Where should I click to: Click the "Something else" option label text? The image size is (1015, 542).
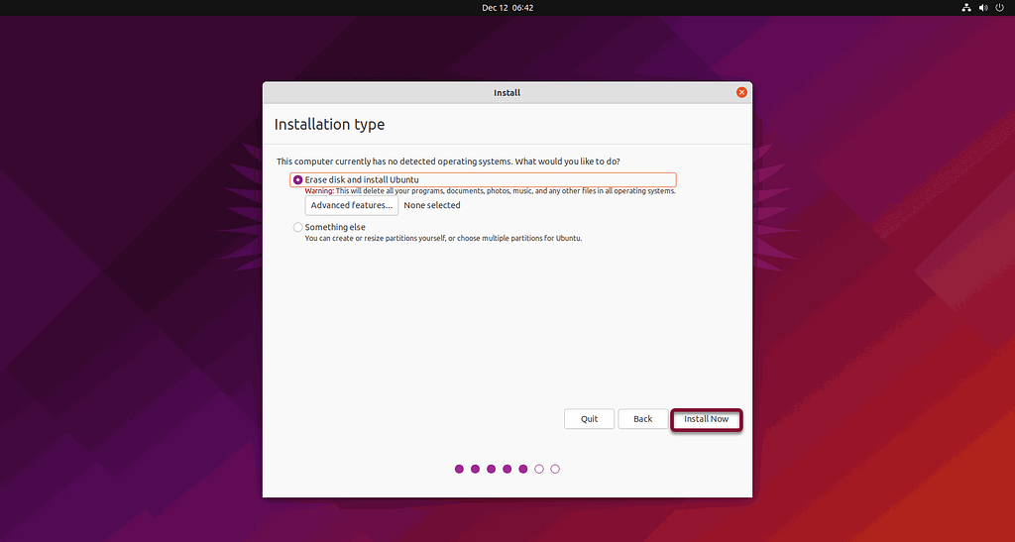(335, 227)
